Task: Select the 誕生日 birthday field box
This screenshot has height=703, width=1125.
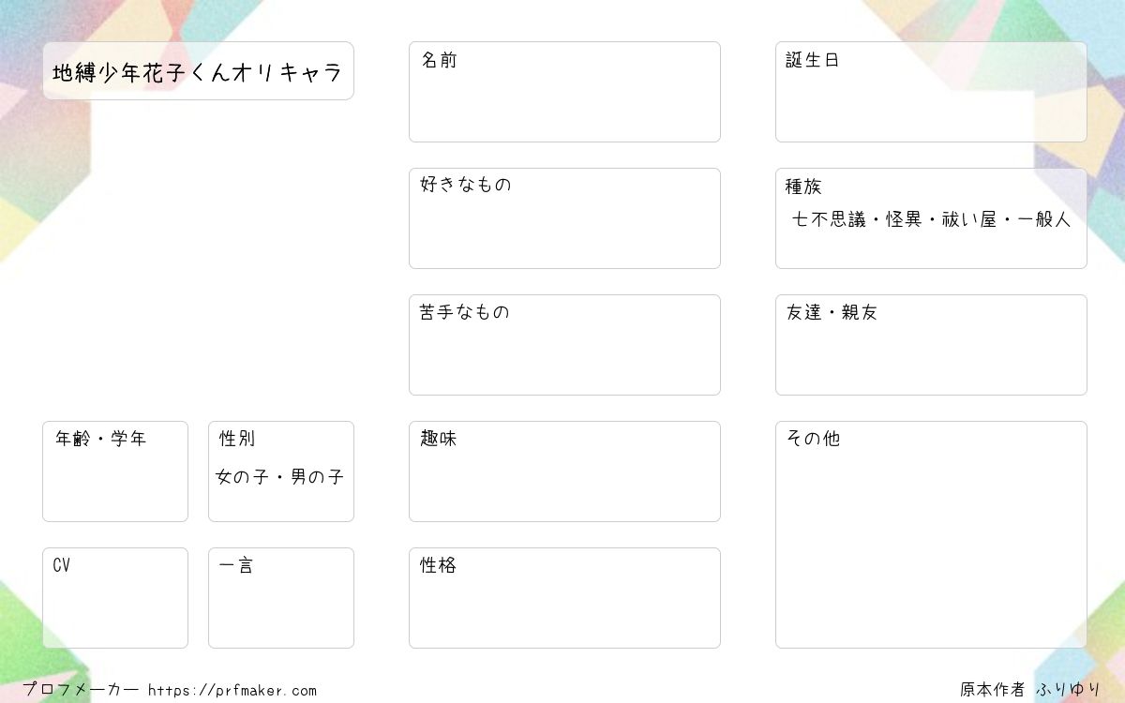Action: 931,92
